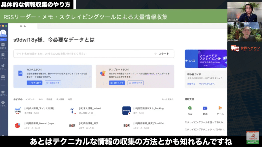Switch to the ホーム tab
The image size is (262, 147).
[23, 26]
